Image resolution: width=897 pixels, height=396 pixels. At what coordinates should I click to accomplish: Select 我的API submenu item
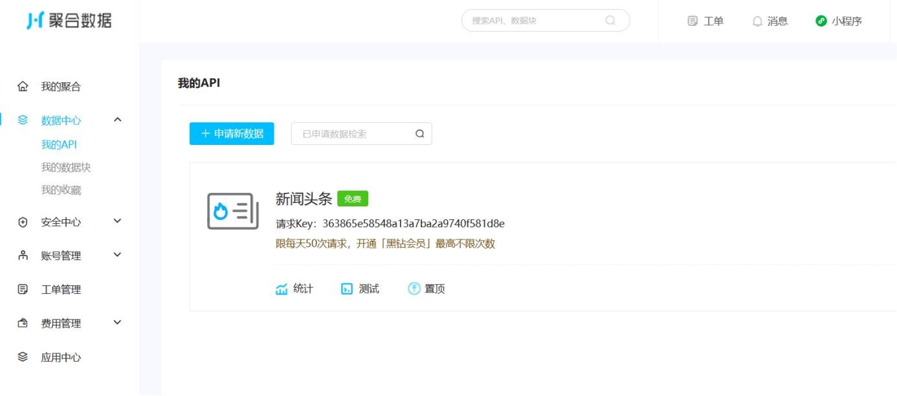(59, 144)
